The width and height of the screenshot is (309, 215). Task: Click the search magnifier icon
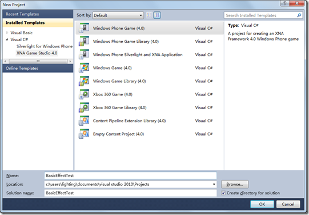[299, 15]
